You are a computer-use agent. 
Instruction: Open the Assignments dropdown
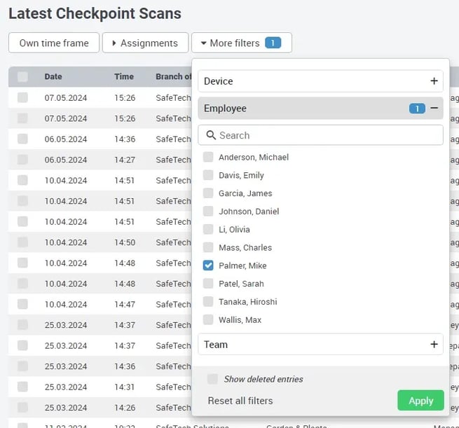[145, 43]
